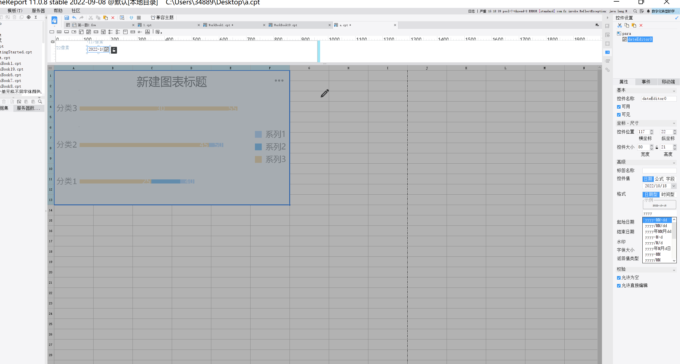
Task: Insert a label widget (lab icon)
Action: (x=59, y=32)
